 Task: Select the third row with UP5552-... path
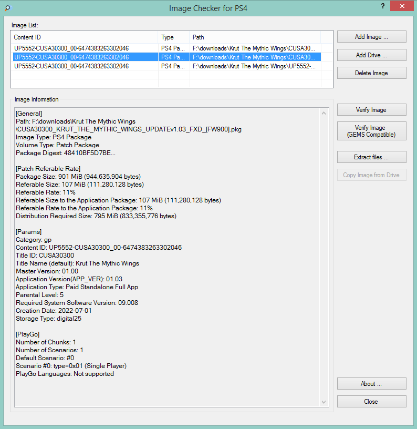[166, 66]
